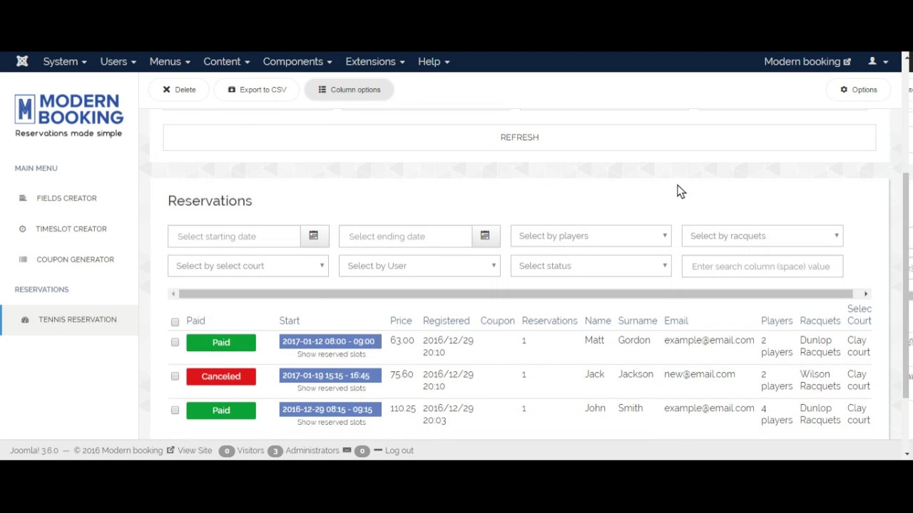Image resolution: width=913 pixels, height=513 pixels.
Task: Open the Select by racquets dropdown
Action: tap(762, 236)
